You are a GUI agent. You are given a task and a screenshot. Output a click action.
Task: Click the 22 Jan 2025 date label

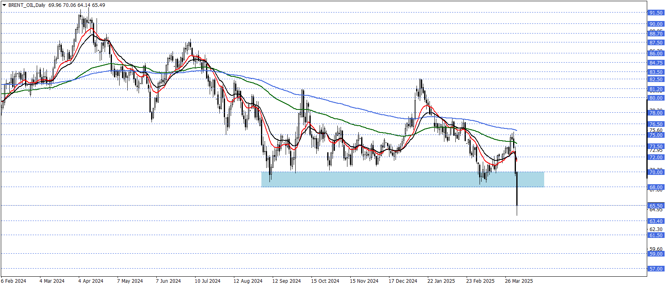(x=441, y=281)
